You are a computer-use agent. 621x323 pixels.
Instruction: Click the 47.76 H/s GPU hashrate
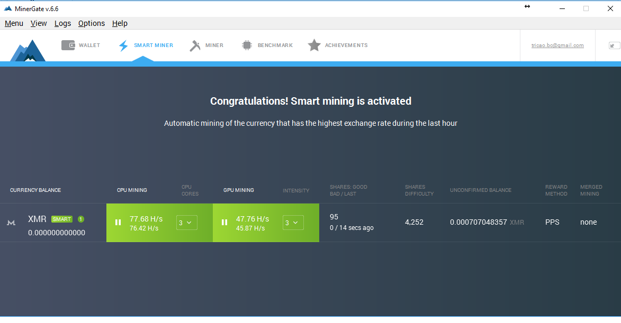(253, 219)
